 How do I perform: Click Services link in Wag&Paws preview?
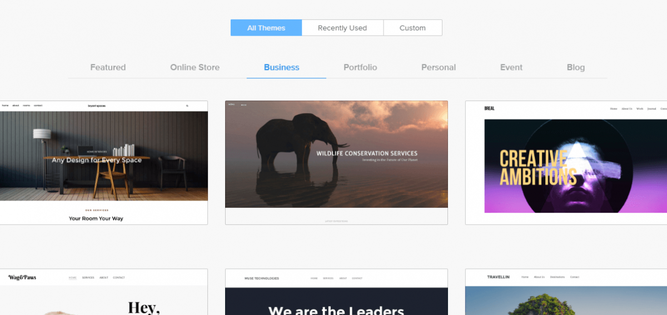pyautogui.click(x=88, y=277)
